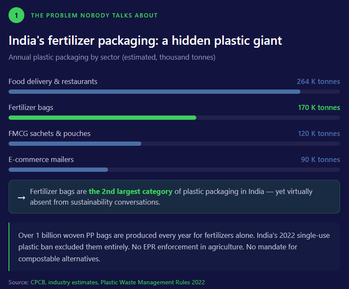Click the green number 1 badge
The image size is (349, 289).
tap(16, 15)
